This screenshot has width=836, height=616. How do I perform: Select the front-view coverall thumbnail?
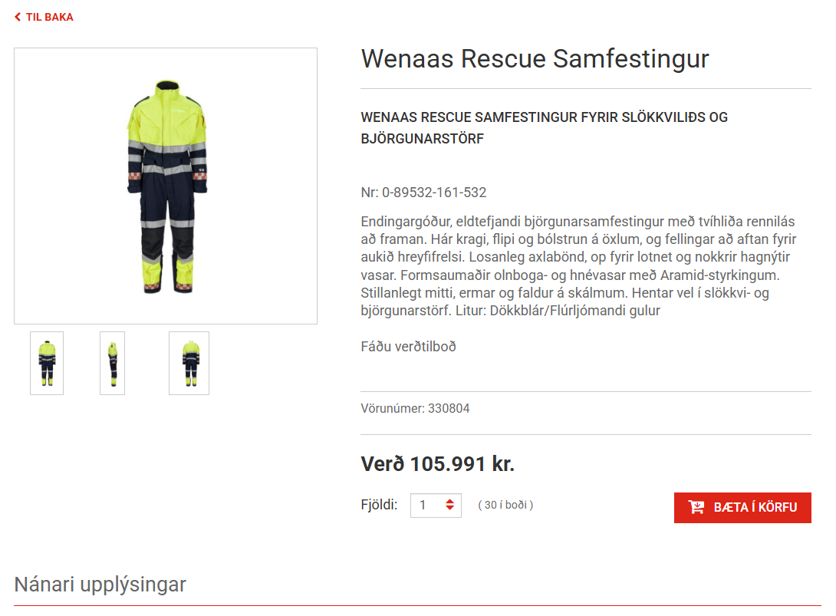[x=47, y=363]
